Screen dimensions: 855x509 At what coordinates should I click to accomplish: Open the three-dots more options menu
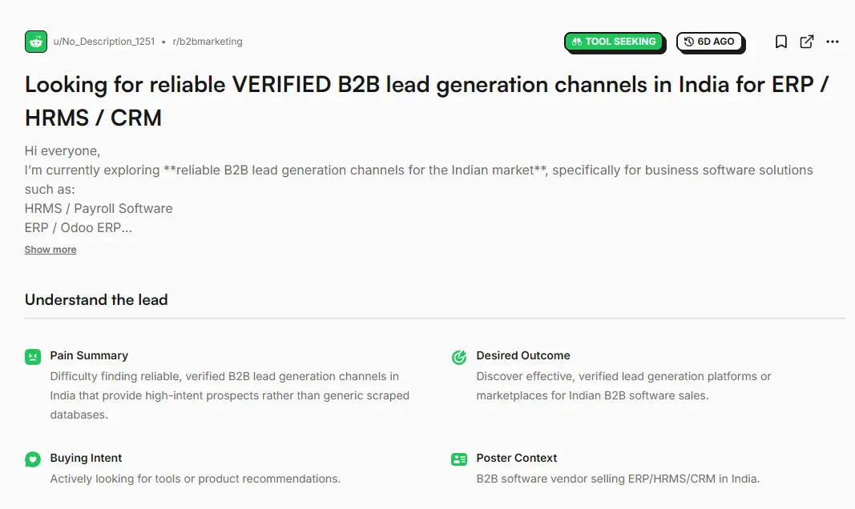(x=832, y=42)
